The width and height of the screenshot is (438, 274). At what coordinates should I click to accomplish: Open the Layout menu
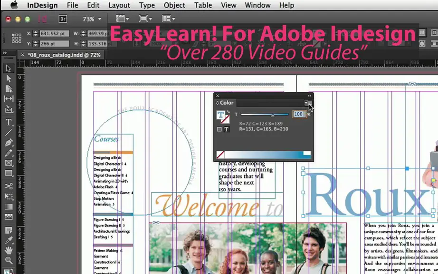[119, 5]
